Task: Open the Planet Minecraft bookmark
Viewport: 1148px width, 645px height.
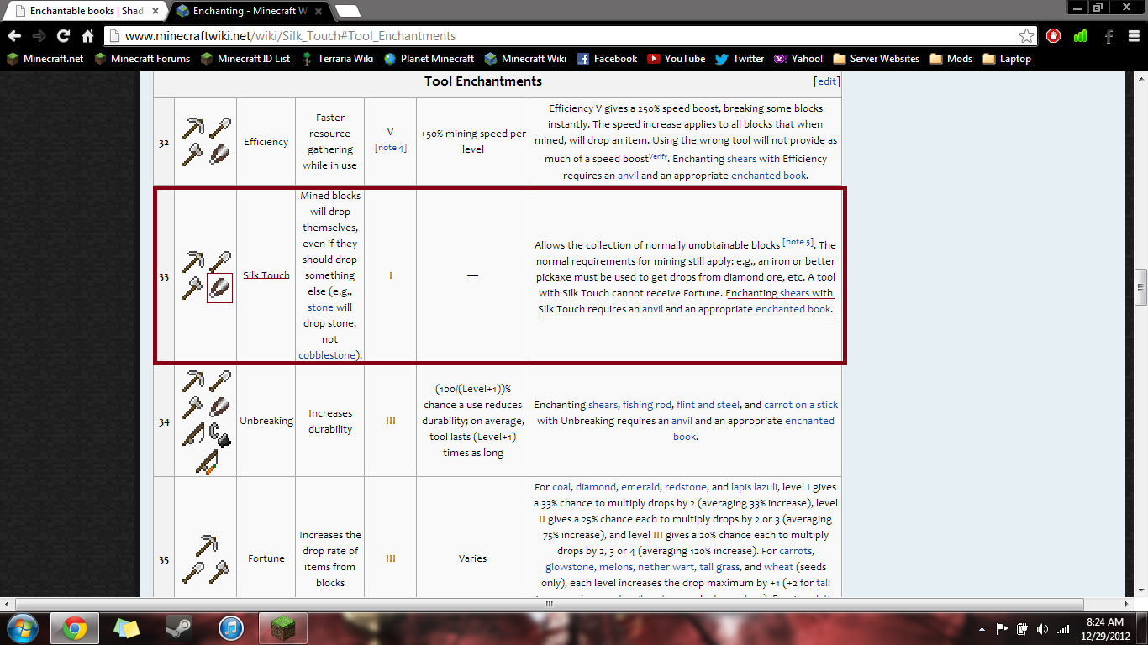Action: (x=429, y=59)
